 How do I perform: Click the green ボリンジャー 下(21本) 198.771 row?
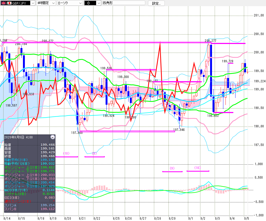click(x=29, y=171)
